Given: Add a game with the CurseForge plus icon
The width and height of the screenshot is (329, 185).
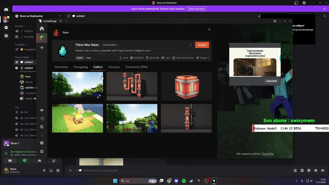Looking at the screenshot, I should [42, 48].
